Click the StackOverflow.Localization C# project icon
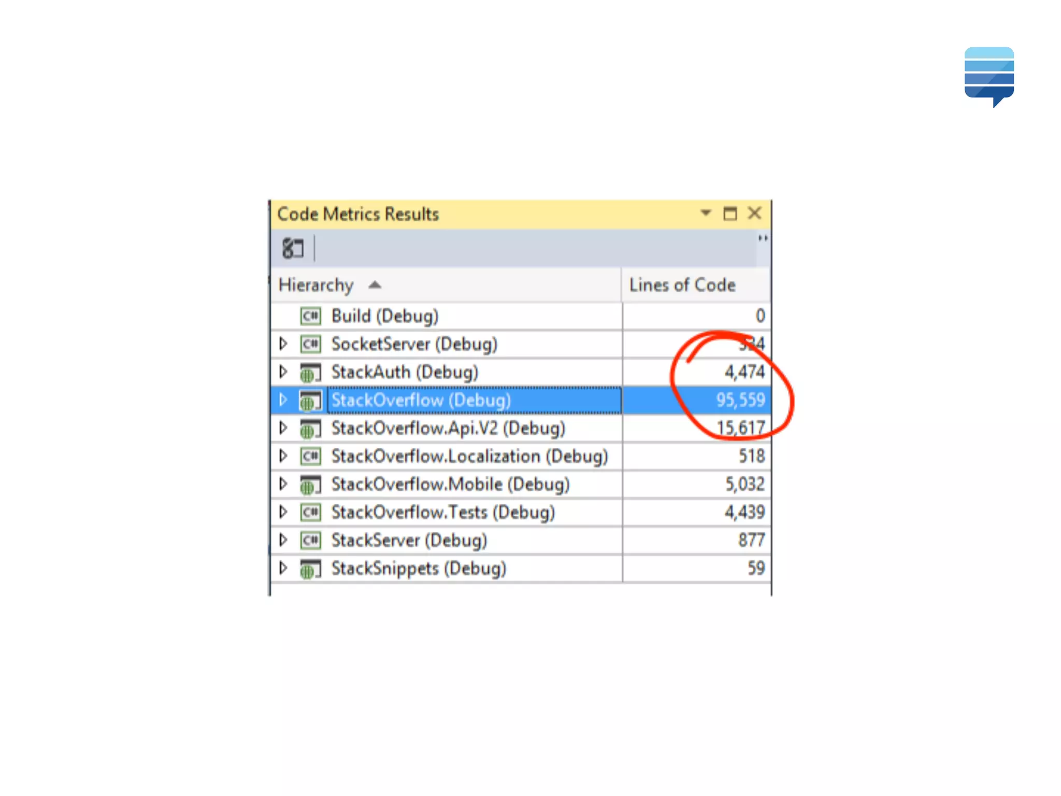Screen dimensions: 1061x796 pyautogui.click(x=311, y=456)
